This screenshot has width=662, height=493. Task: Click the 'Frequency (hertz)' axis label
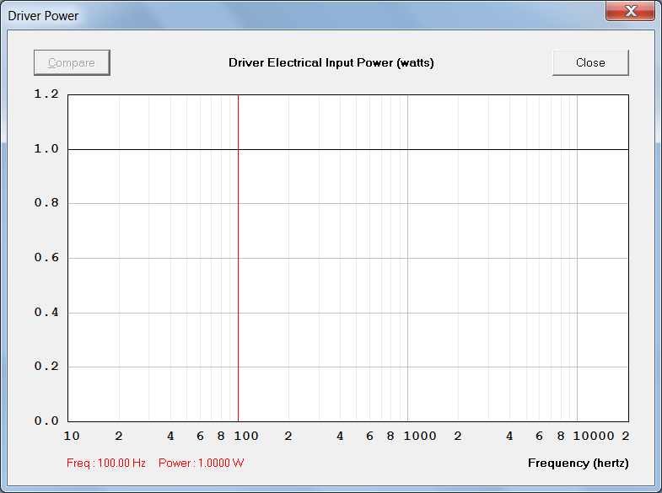pyautogui.click(x=578, y=463)
